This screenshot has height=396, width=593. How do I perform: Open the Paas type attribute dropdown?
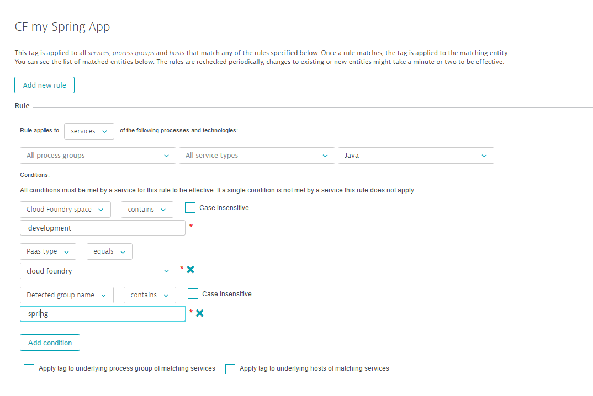[x=48, y=251]
